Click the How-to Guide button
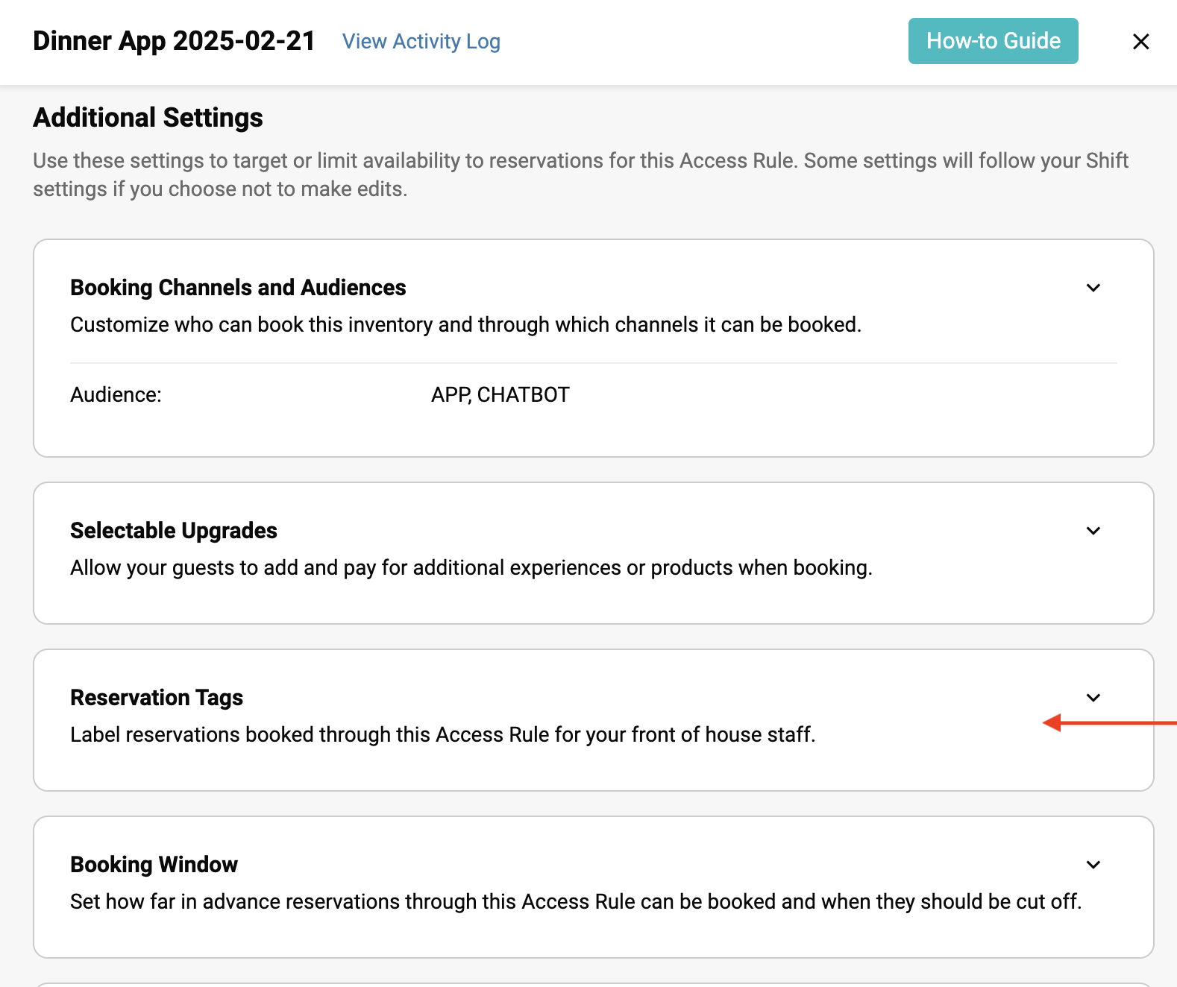This screenshot has height=987, width=1177. (993, 41)
